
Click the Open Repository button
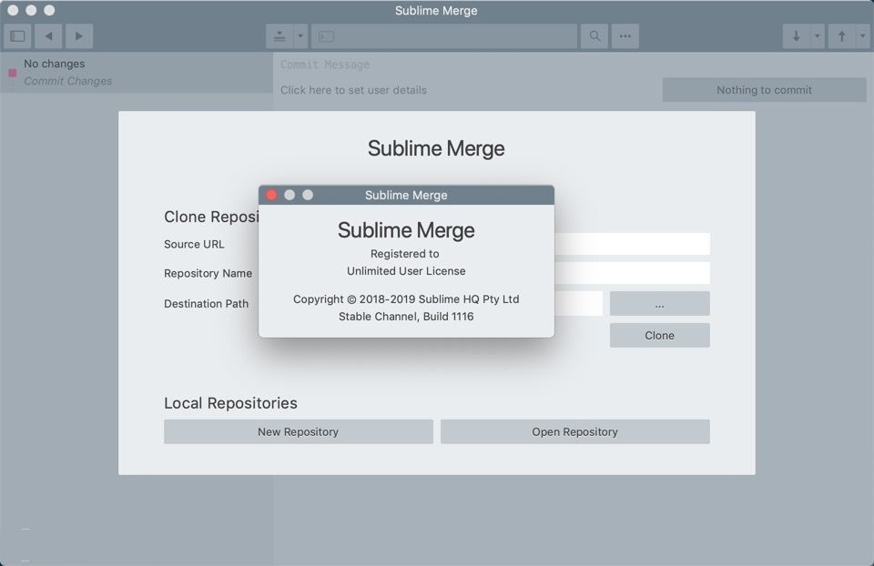574,431
